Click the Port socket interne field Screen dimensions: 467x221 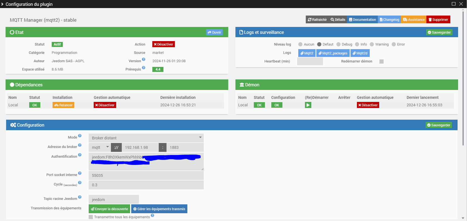click(x=146, y=175)
